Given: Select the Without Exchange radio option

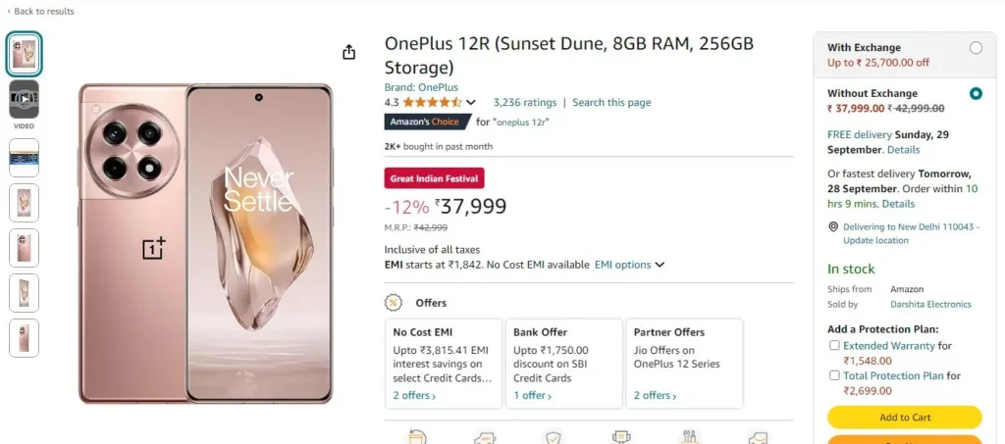Looking at the screenshot, I should pyautogui.click(x=976, y=94).
